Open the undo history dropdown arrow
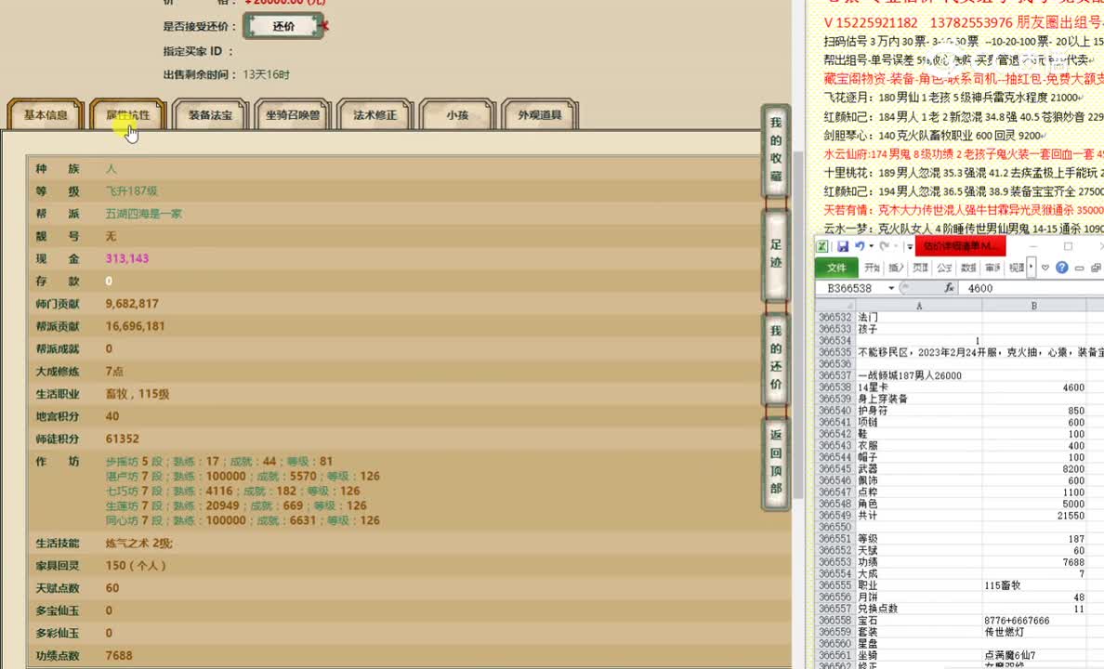1104x669 pixels. pos(871,246)
